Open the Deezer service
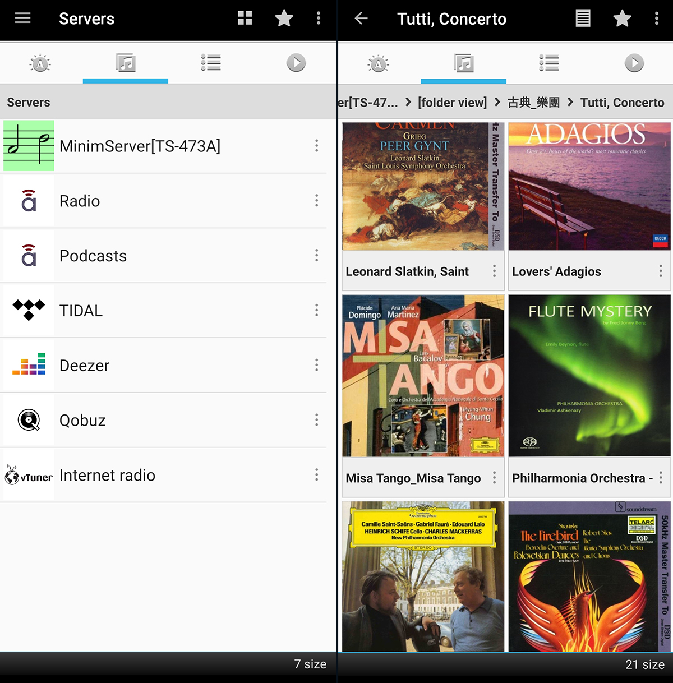 163,366
